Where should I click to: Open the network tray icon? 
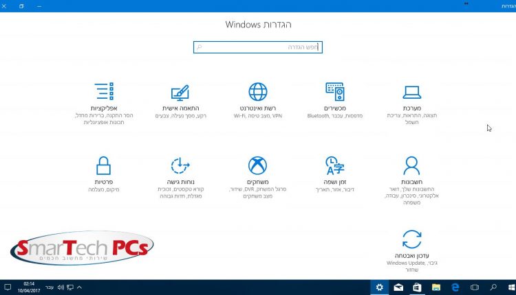click(70, 287)
